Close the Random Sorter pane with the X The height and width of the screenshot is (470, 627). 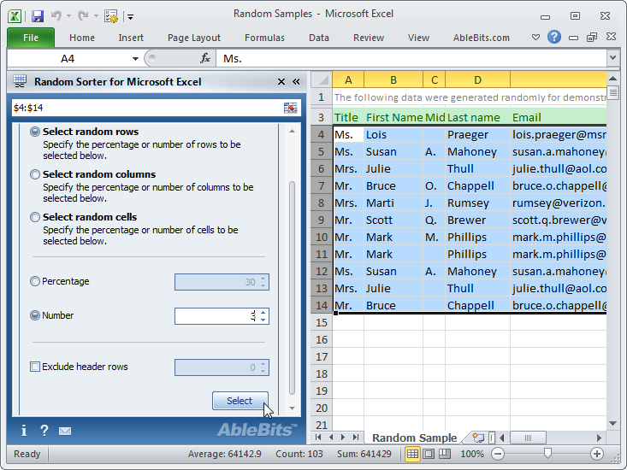tap(281, 82)
